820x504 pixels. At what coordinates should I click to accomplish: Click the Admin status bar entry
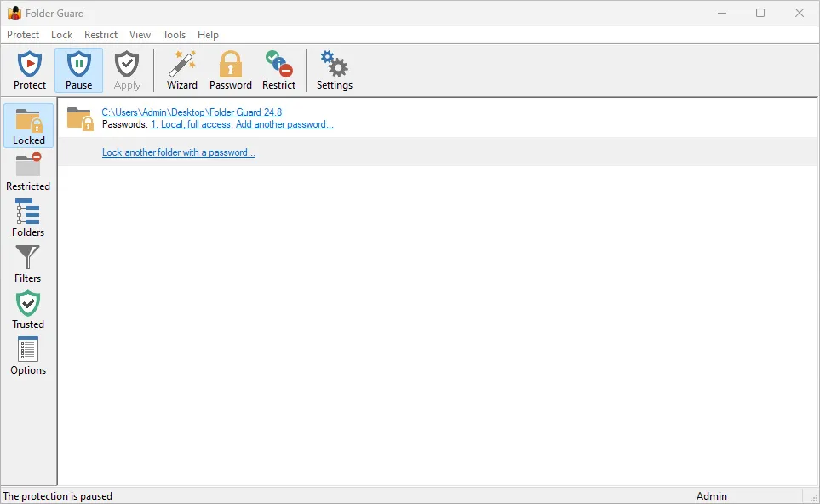tap(711, 496)
